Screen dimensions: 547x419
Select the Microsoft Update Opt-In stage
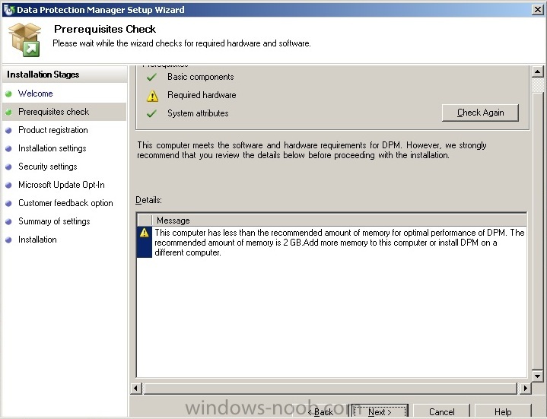62,185
